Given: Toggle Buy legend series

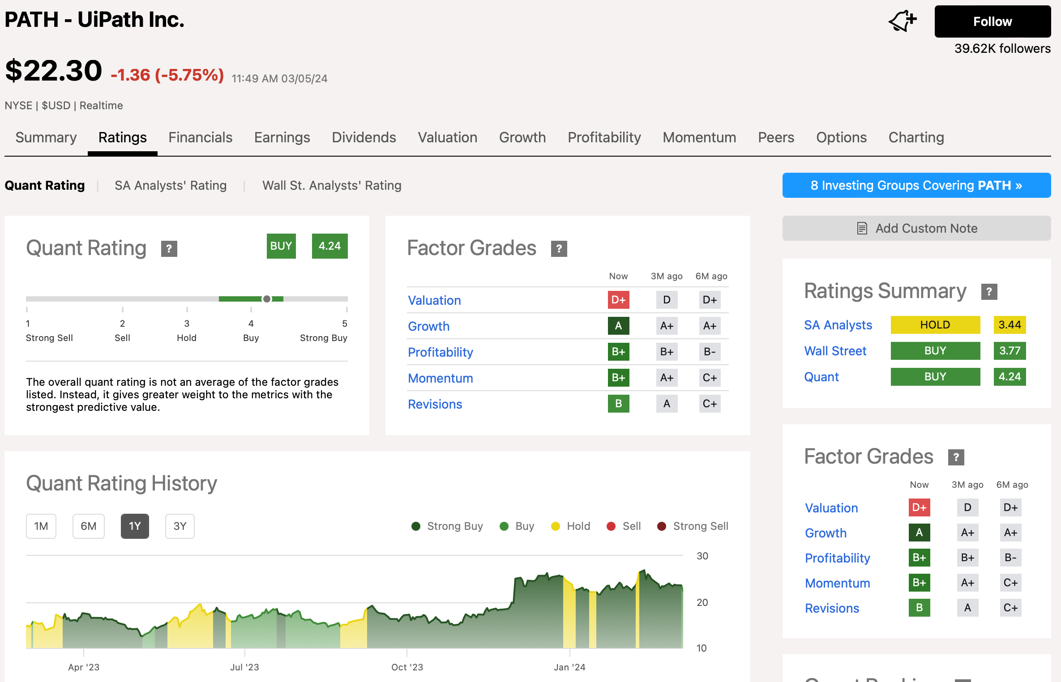Looking at the screenshot, I should tap(517, 526).
